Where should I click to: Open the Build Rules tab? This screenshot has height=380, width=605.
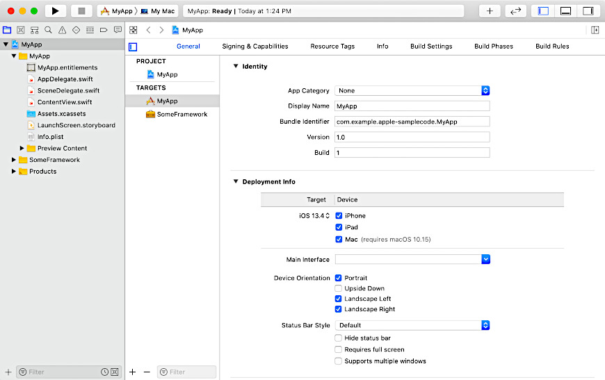tap(552, 47)
